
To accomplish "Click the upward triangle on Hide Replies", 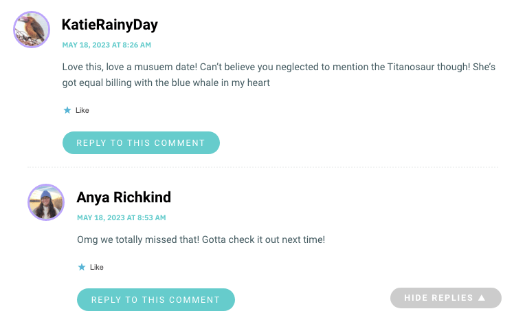I will tap(482, 298).
